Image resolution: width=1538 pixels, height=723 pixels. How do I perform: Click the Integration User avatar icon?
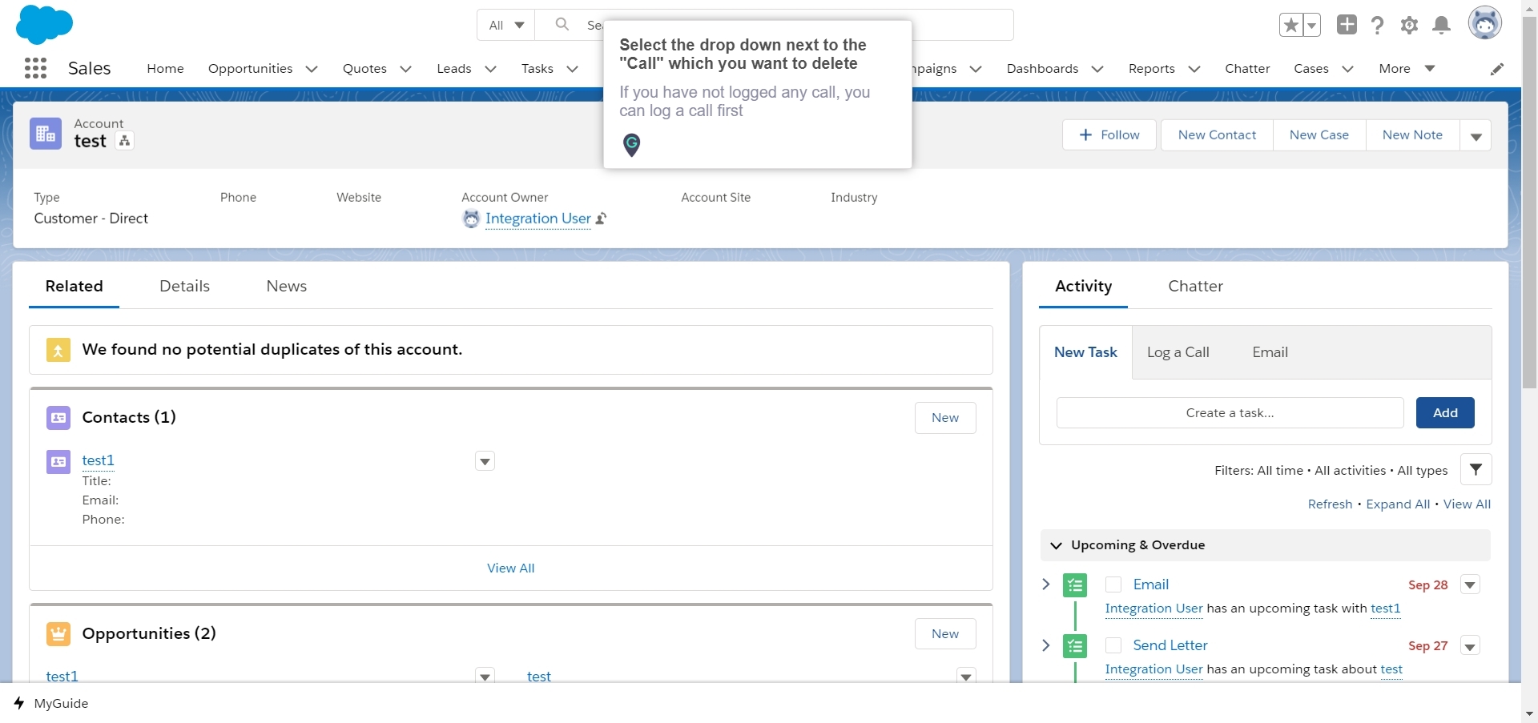471,219
